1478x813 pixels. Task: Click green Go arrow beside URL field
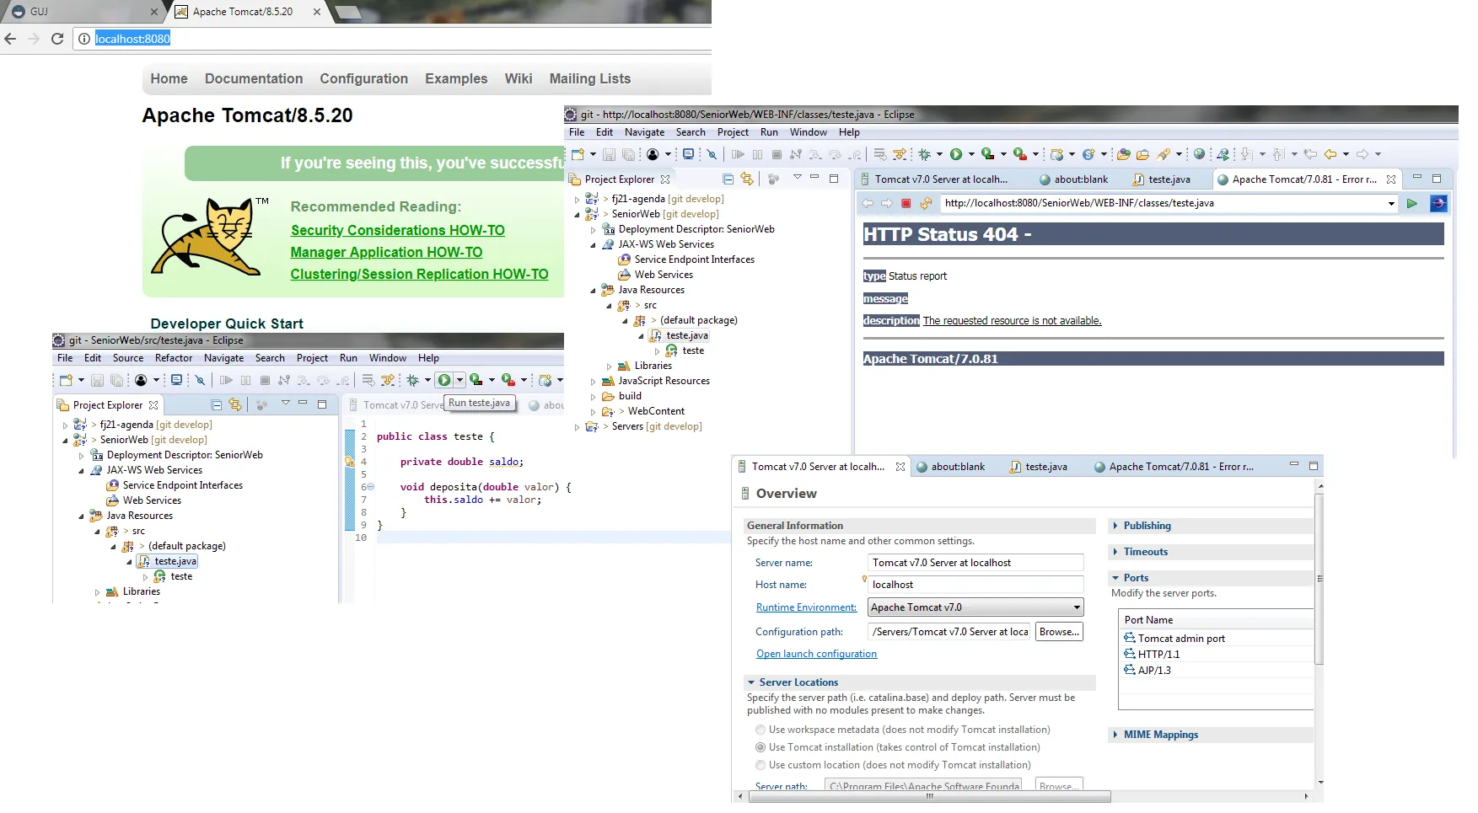(x=1412, y=203)
